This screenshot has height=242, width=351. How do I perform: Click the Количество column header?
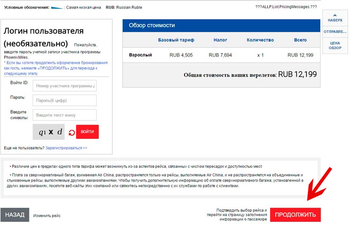coord(260,40)
